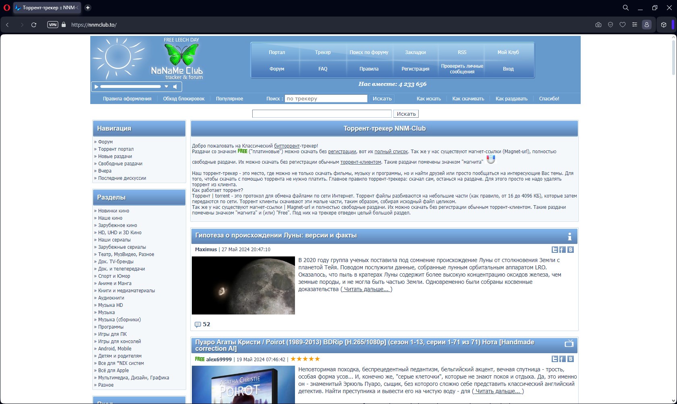Open Зарубежные сериалы section
This screenshot has height=404, width=677.
pos(122,247)
